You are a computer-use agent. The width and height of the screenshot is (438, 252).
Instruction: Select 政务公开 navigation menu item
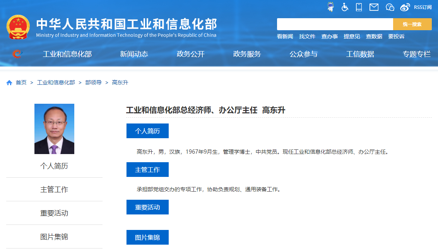(x=190, y=54)
